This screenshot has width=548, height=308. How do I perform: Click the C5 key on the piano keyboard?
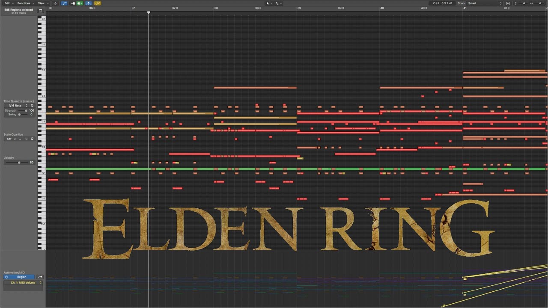click(x=42, y=70)
